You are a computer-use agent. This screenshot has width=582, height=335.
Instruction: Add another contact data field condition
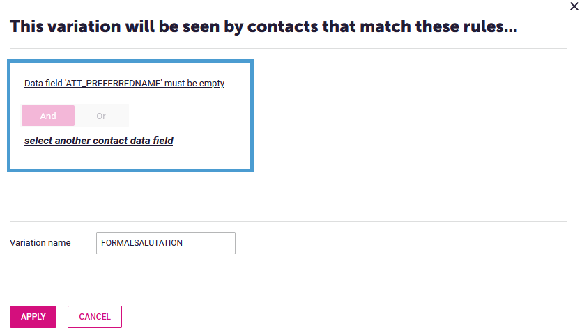pyautogui.click(x=99, y=141)
